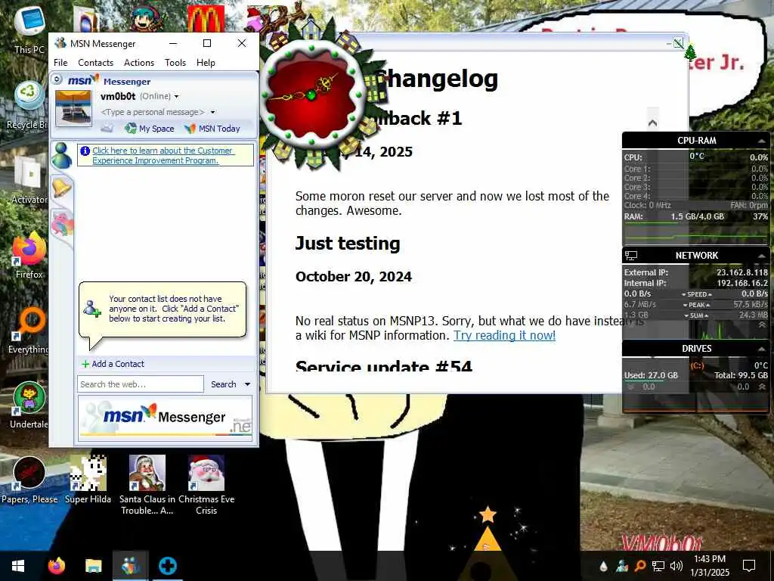Screen dimensions: 774x581
Task: Launch Super Hilda shortcut
Action: coord(88,479)
